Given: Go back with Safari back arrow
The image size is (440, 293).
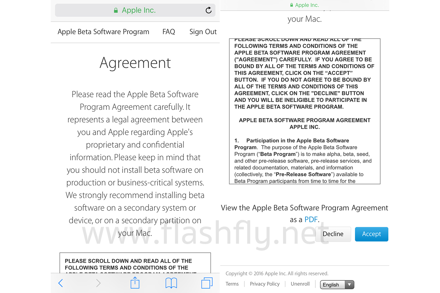Looking at the screenshot, I should 61,283.
